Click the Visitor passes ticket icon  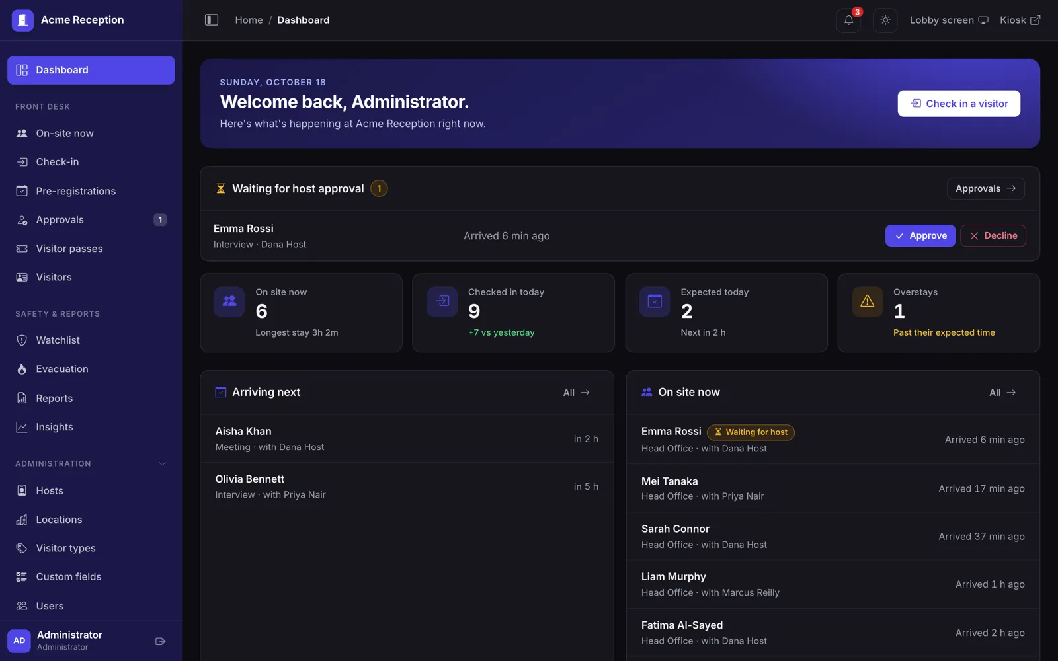22,249
